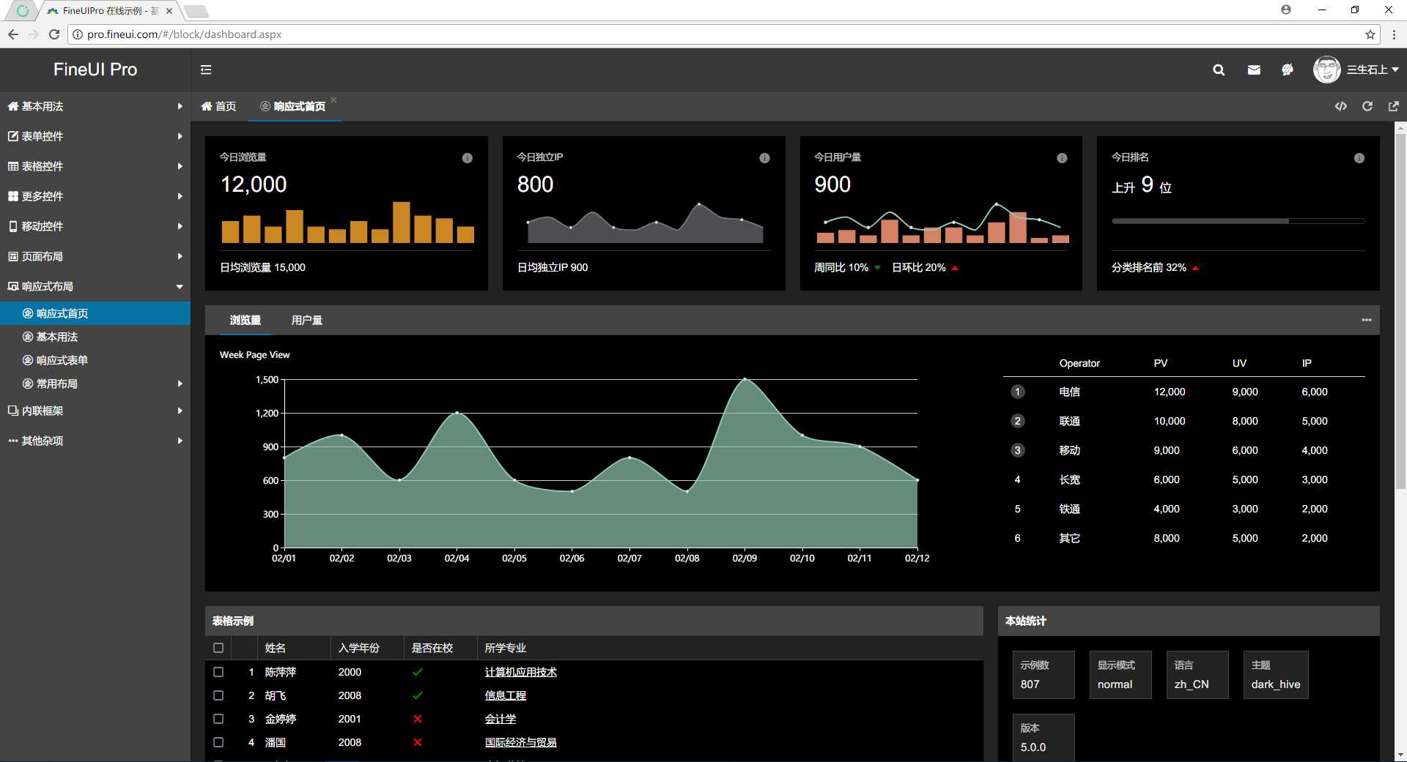The width and height of the screenshot is (1407, 762).
Task: Check the row checkbox for 金婷婷
Action: point(218,719)
